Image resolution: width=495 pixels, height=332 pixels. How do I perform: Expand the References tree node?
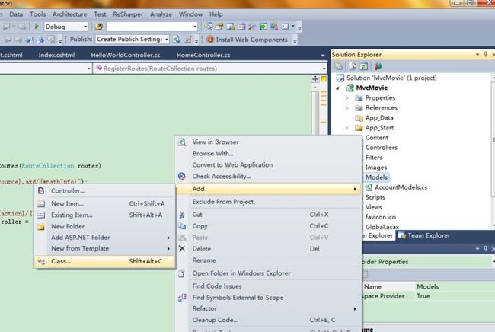point(347,108)
